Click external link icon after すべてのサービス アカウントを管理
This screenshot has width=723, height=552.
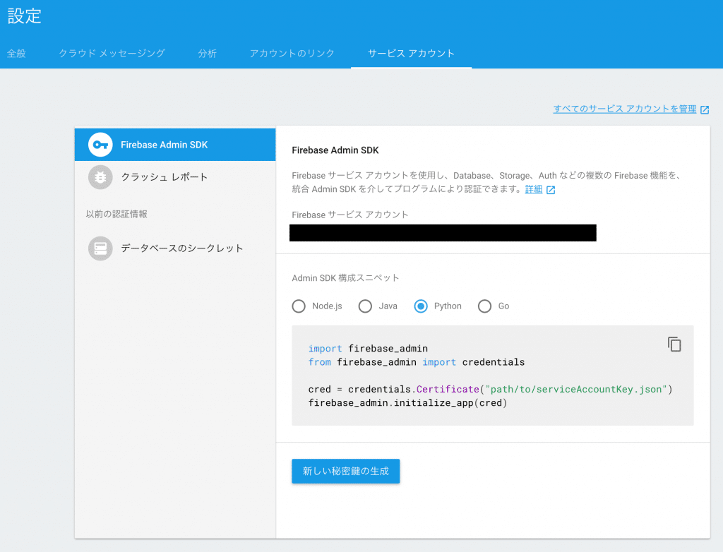[705, 109]
